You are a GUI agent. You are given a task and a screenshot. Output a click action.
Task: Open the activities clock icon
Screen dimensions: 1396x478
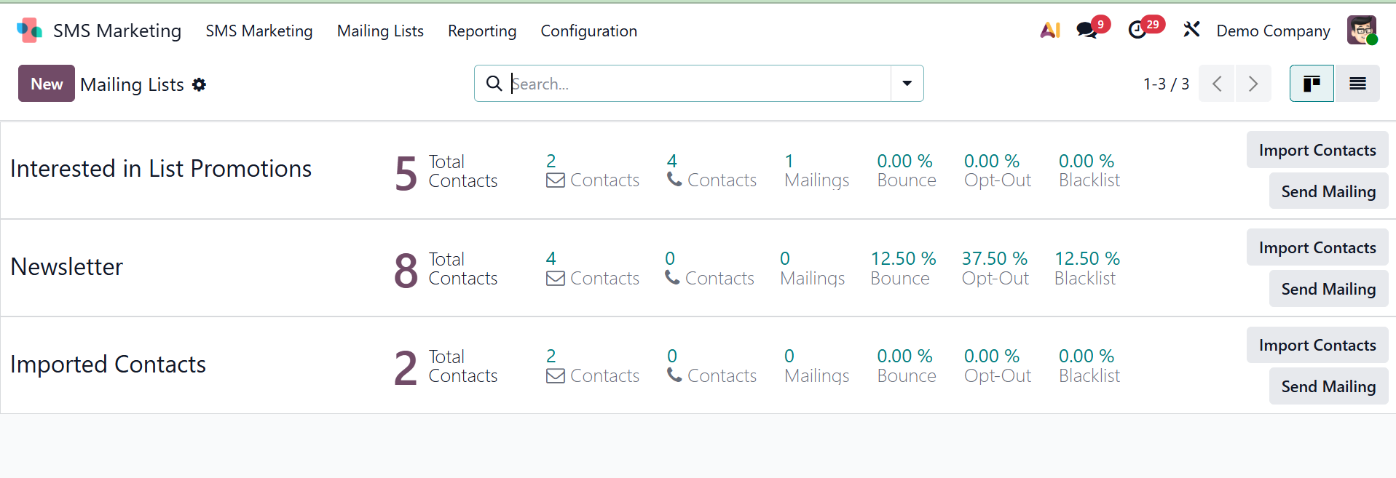(x=1137, y=31)
